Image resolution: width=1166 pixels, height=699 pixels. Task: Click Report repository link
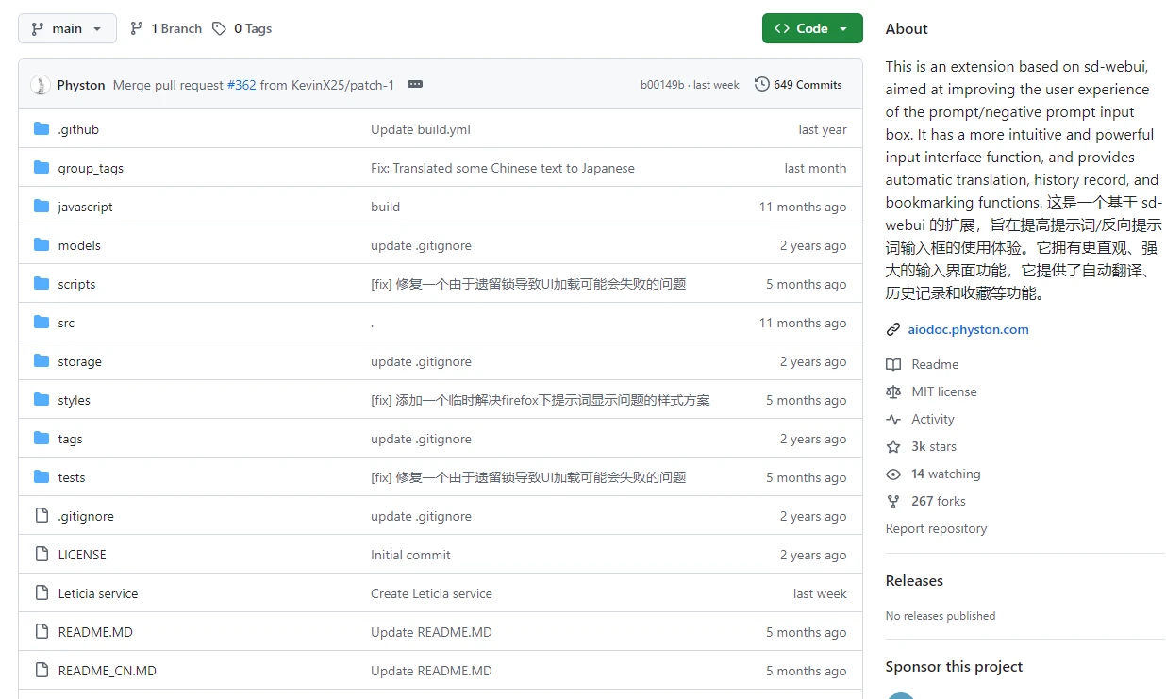coord(936,528)
